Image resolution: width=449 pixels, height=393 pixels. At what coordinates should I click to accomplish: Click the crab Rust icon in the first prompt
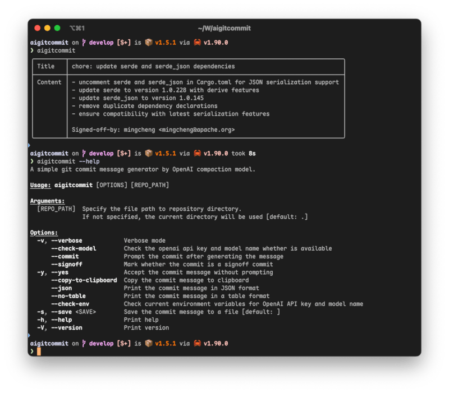198,43
